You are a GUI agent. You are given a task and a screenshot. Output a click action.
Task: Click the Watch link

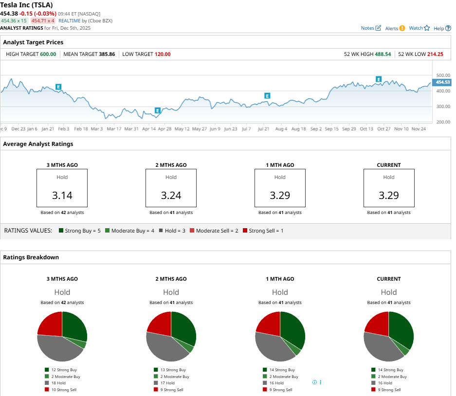coord(416,28)
